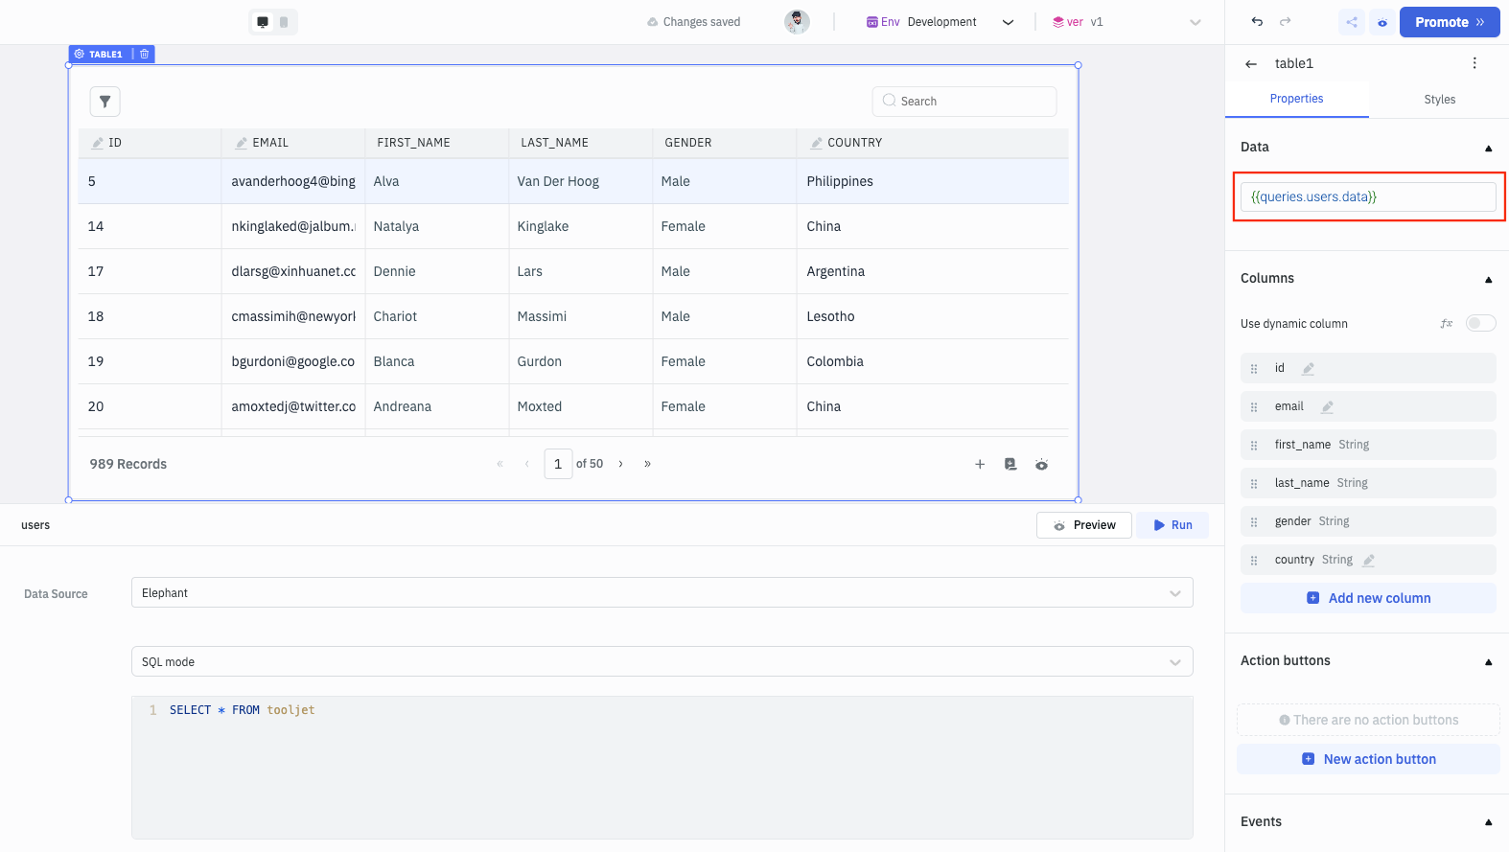Run the users query
This screenshot has width=1509, height=852.
(1172, 525)
